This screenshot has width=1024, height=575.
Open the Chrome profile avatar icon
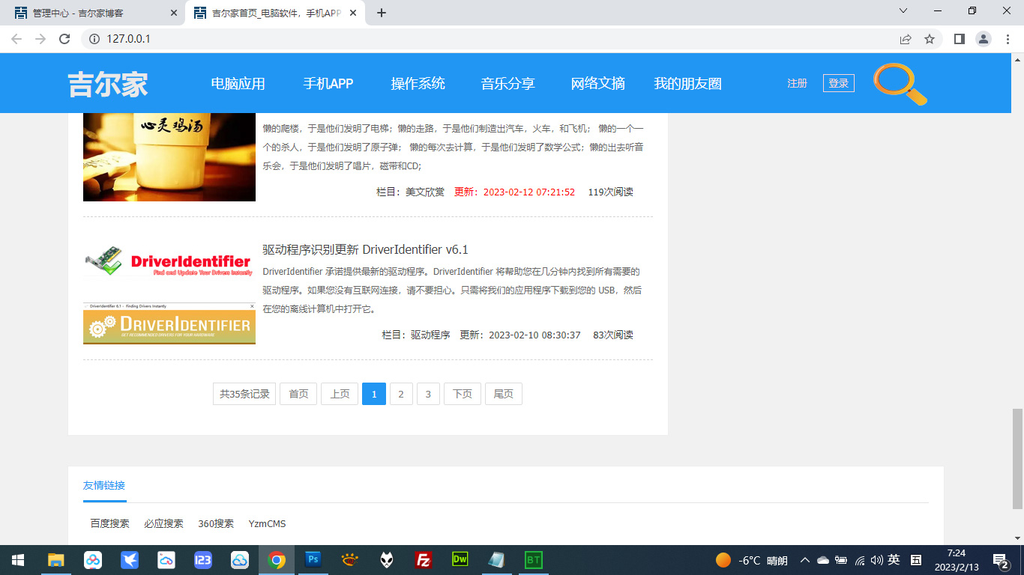(x=984, y=39)
